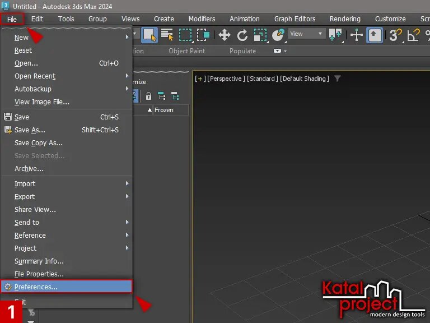430x323 pixels.
Task: Open the Tools menu
Action: [x=66, y=19]
